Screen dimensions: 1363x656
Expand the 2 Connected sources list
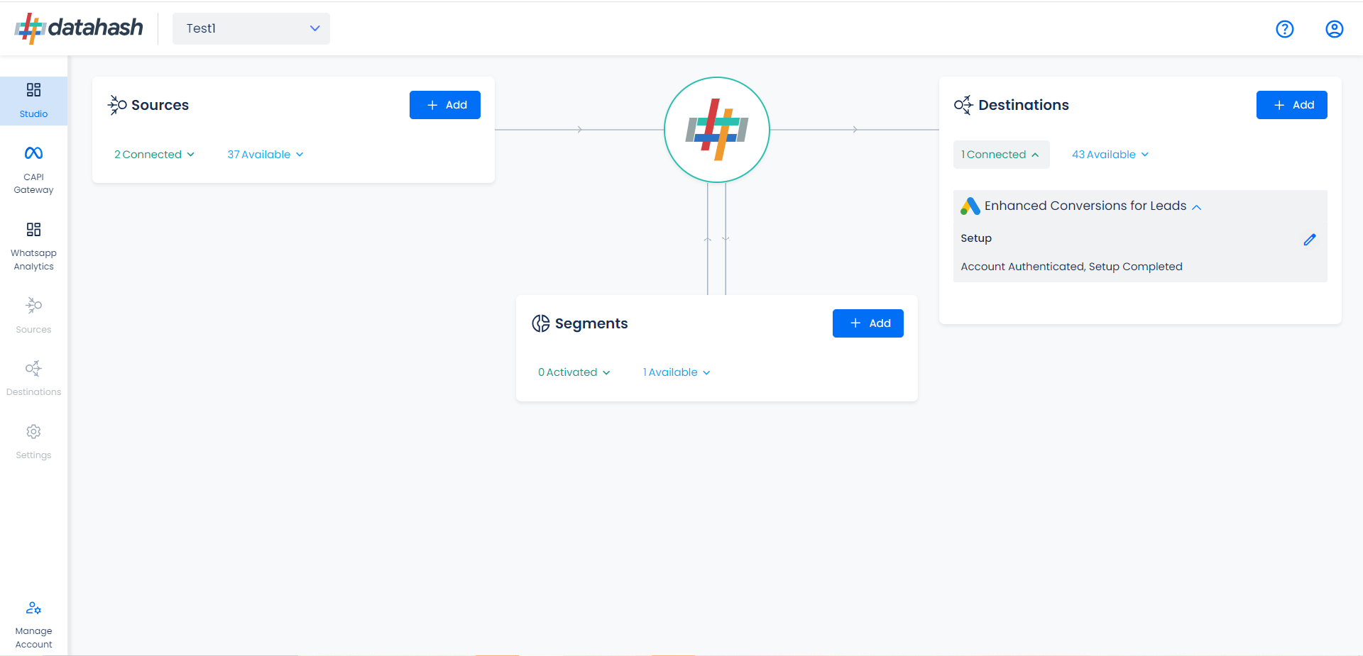coord(154,155)
